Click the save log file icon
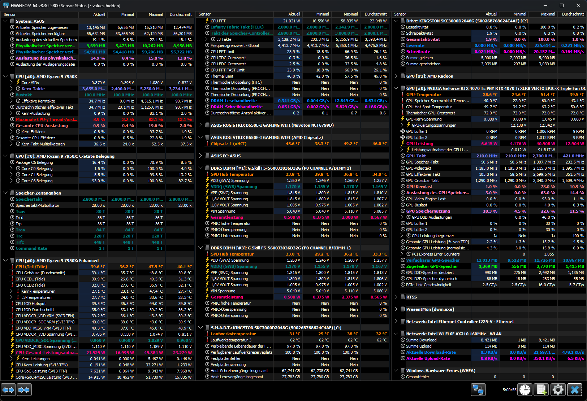This screenshot has width=587, height=401. (x=541, y=390)
